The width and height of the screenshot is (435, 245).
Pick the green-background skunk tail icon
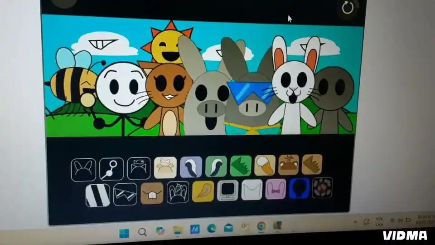tap(216, 166)
